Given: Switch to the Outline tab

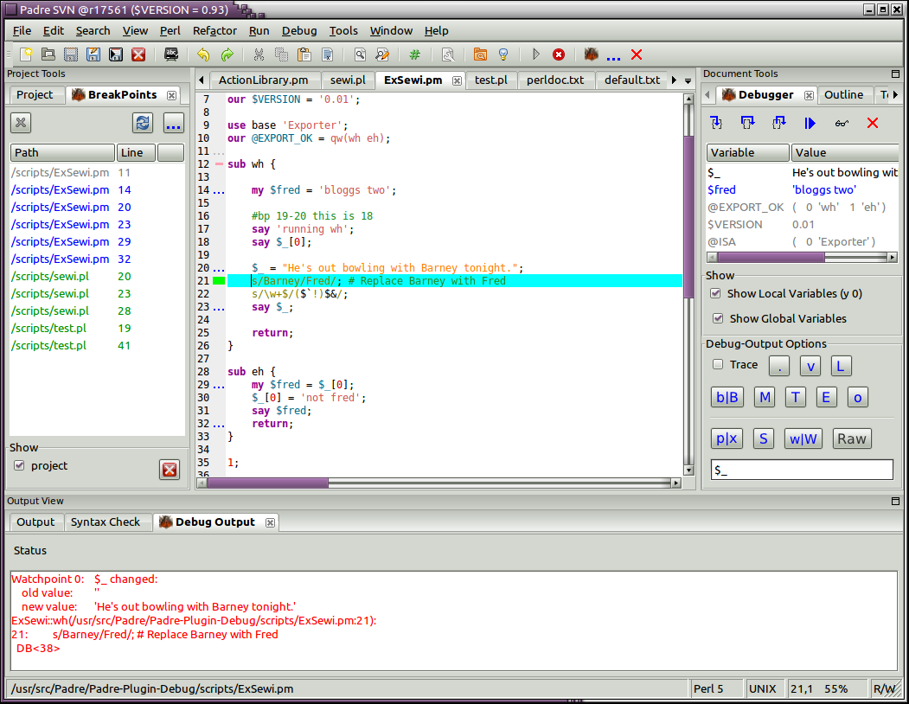Looking at the screenshot, I should point(843,94).
